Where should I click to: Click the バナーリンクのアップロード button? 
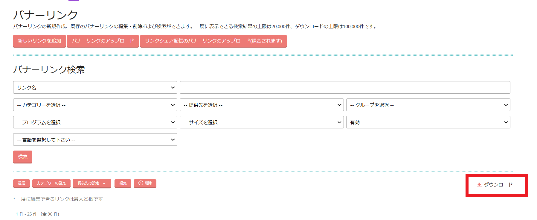[x=103, y=41]
